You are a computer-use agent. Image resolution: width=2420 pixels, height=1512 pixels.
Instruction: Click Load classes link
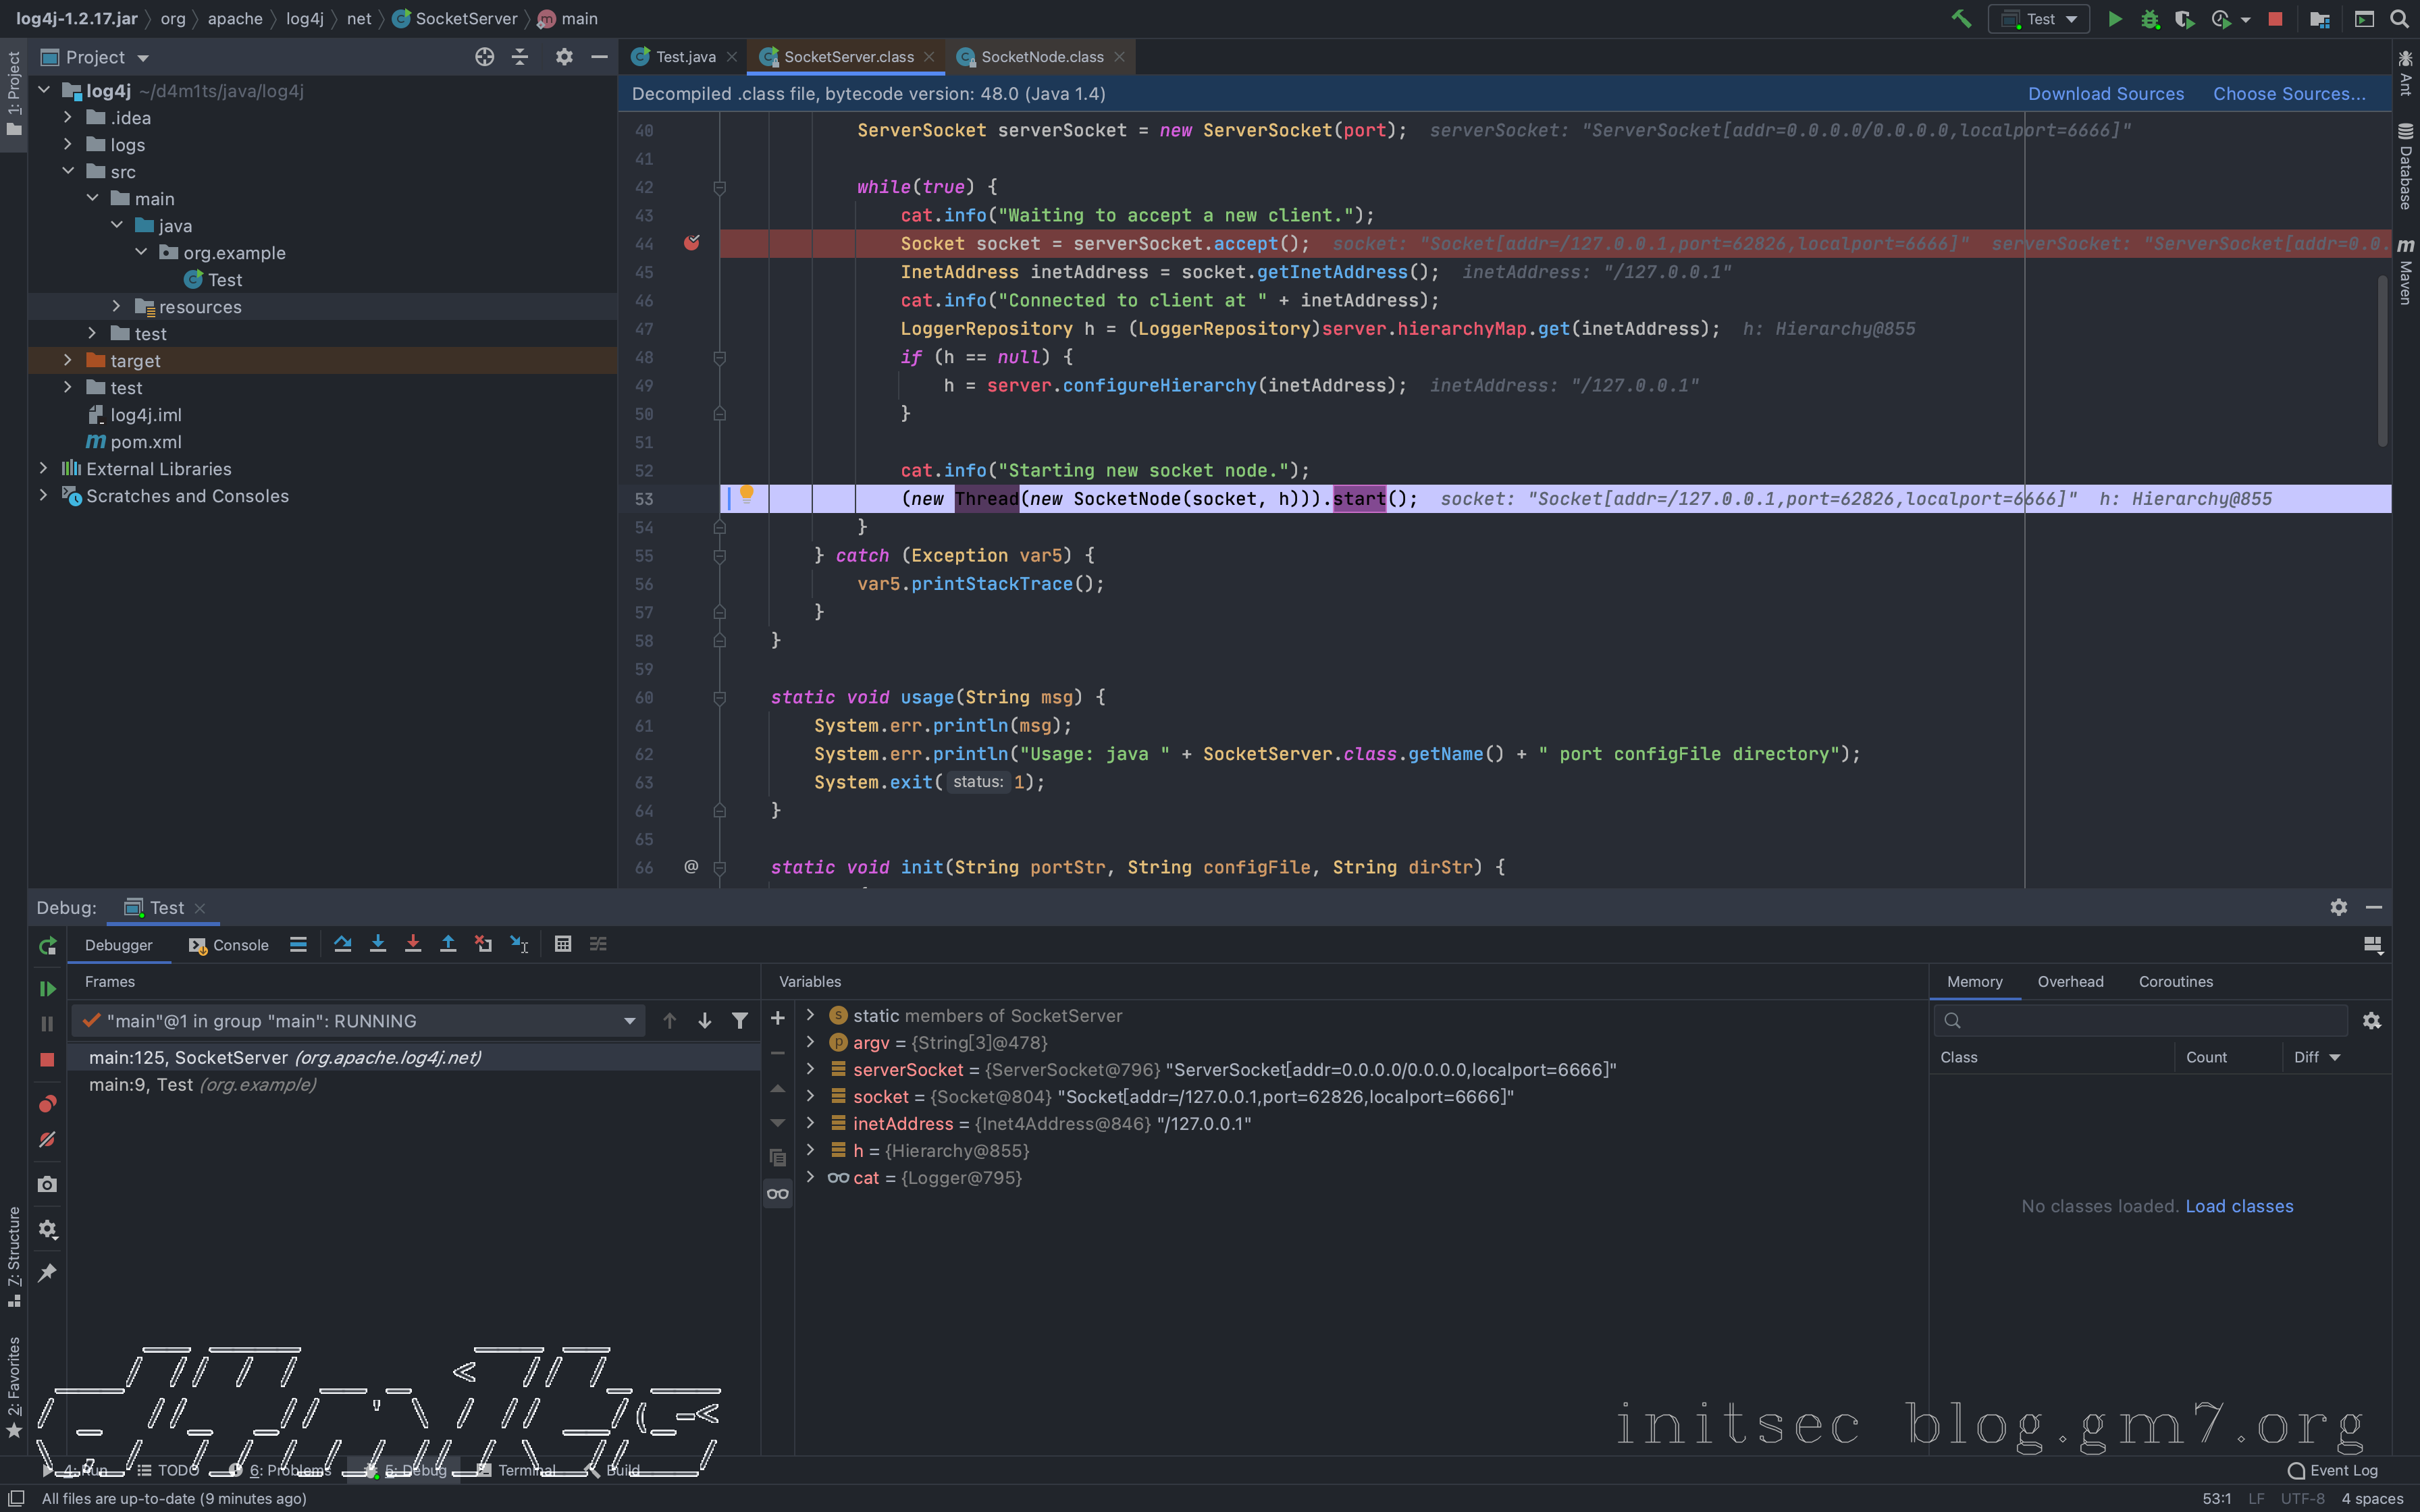[2238, 1206]
